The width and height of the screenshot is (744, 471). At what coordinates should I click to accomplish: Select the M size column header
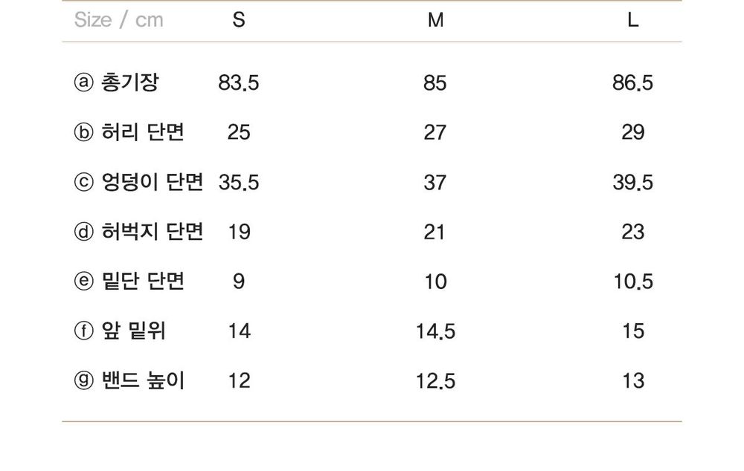pos(435,20)
